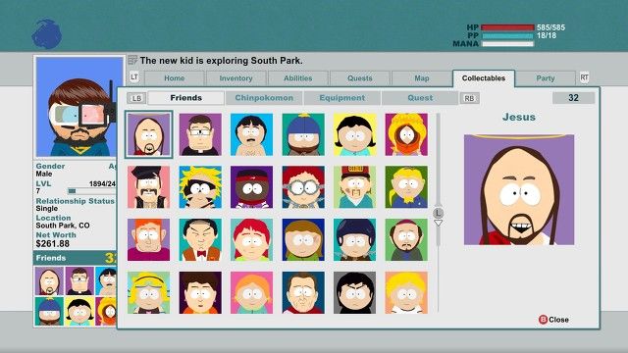Click the white MANA bar
The height and width of the screenshot is (353, 628).
coord(508,43)
